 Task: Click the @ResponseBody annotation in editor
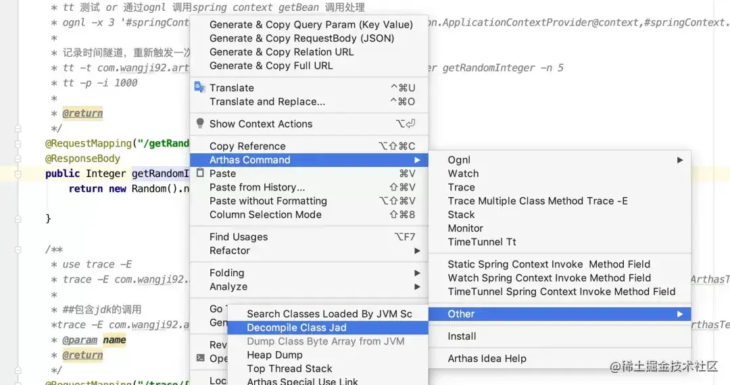point(82,159)
